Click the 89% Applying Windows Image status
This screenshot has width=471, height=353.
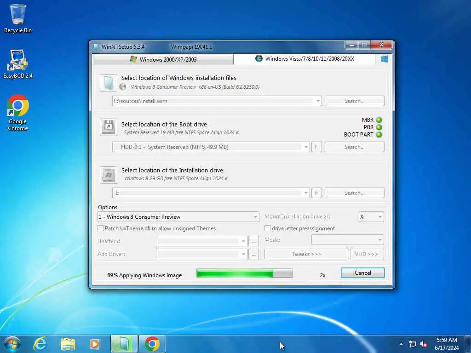point(144,275)
